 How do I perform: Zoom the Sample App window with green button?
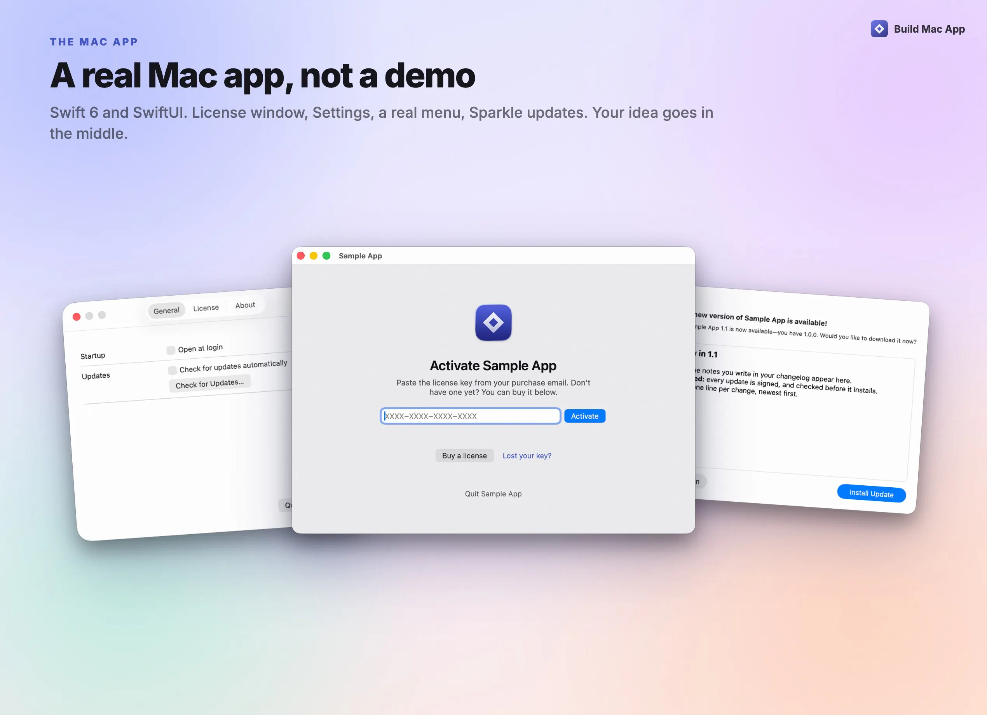(x=326, y=256)
